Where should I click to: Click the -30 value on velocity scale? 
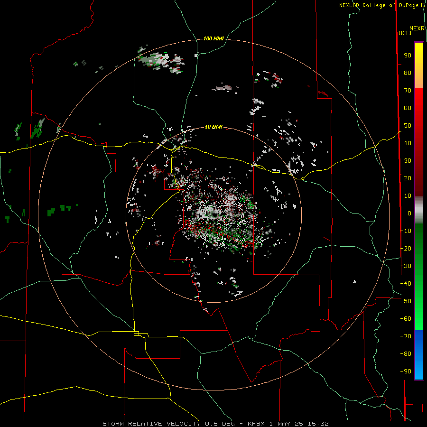point(406,266)
